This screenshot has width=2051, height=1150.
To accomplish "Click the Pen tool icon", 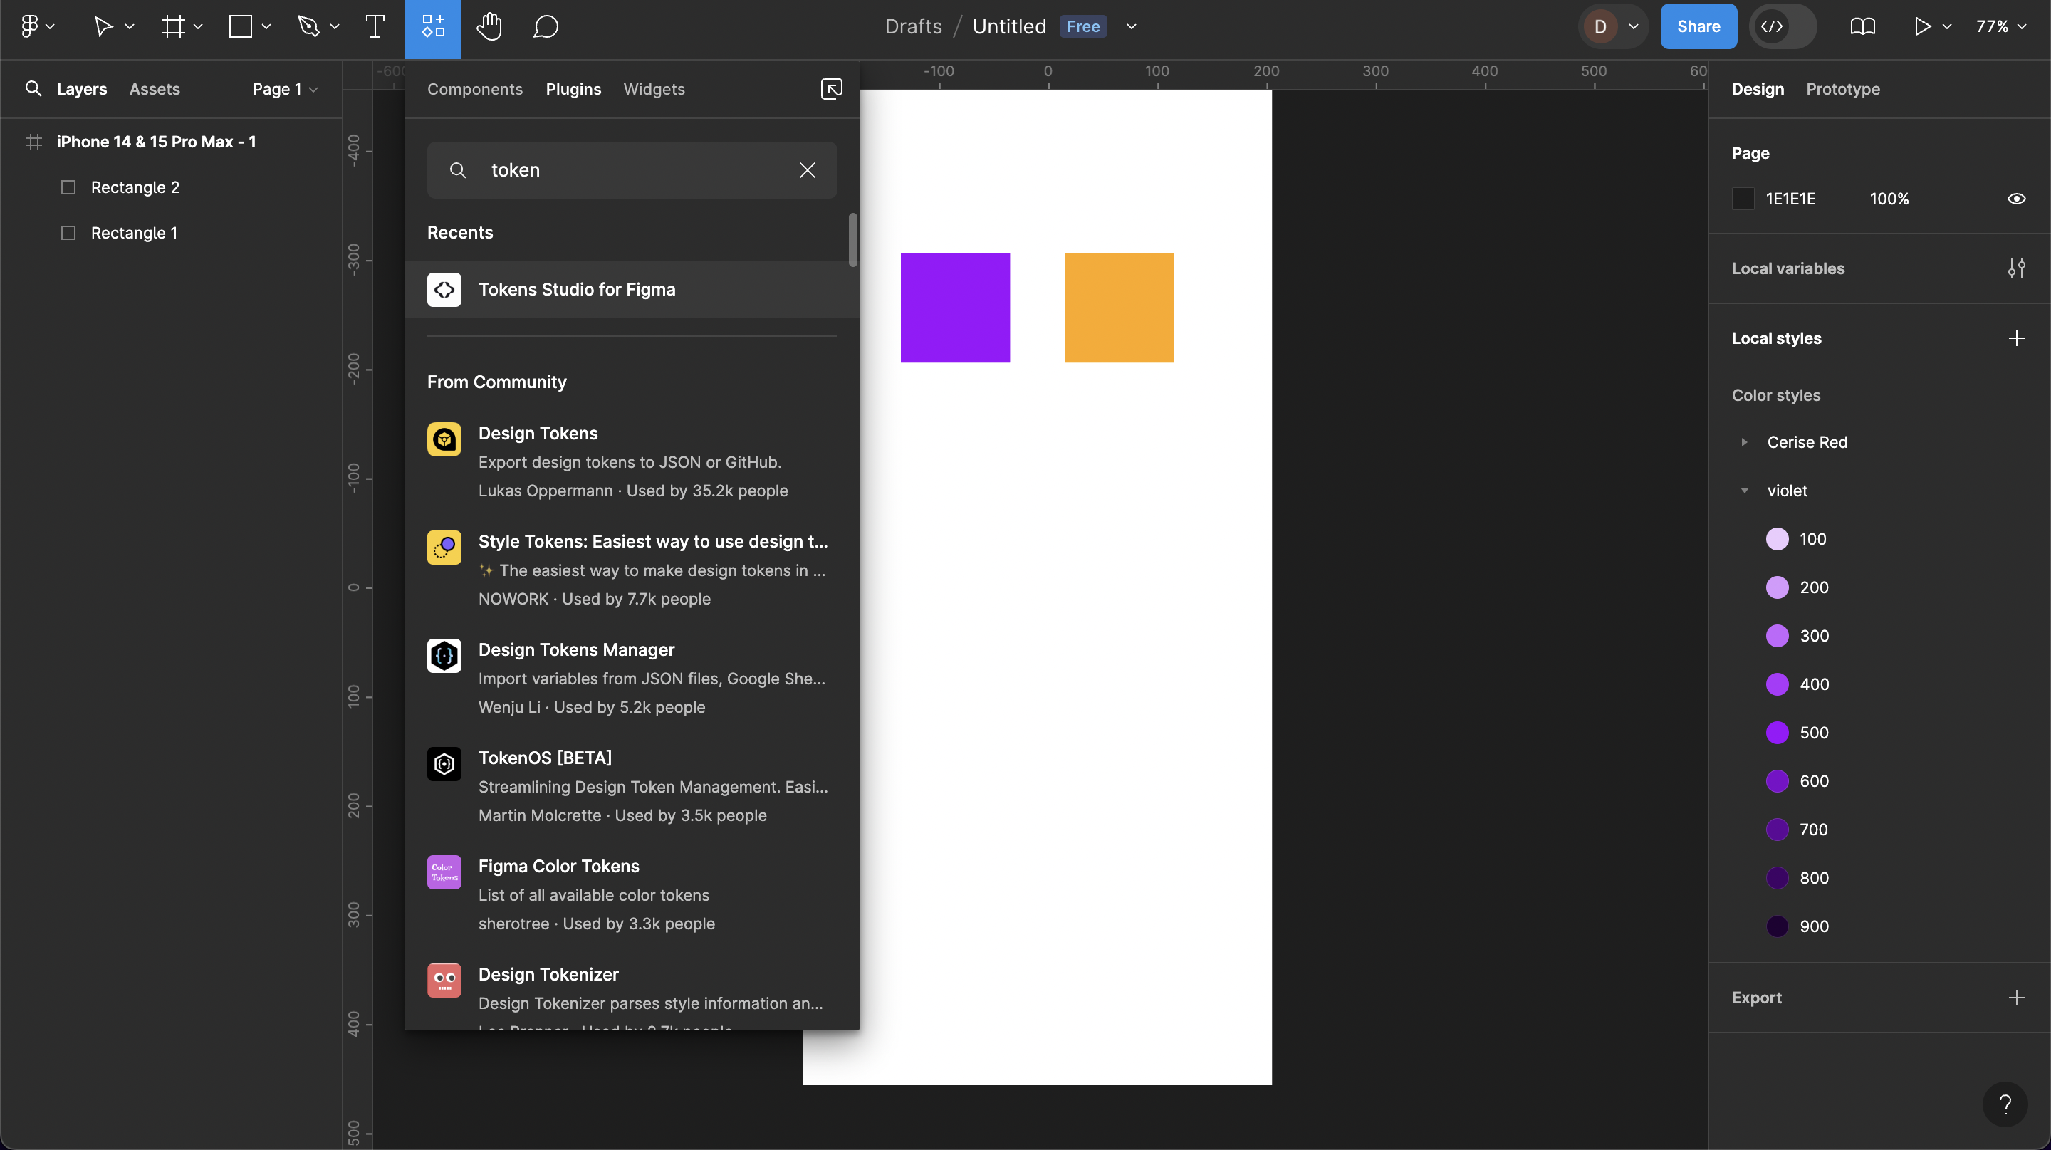I will (x=308, y=26).
